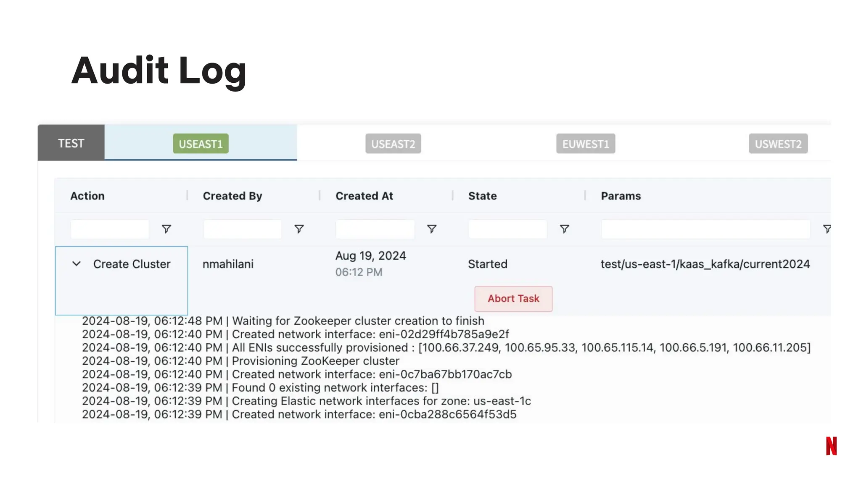861x484 pixels.
Task: Sort by the Action column header
Action: click(87, 196)
